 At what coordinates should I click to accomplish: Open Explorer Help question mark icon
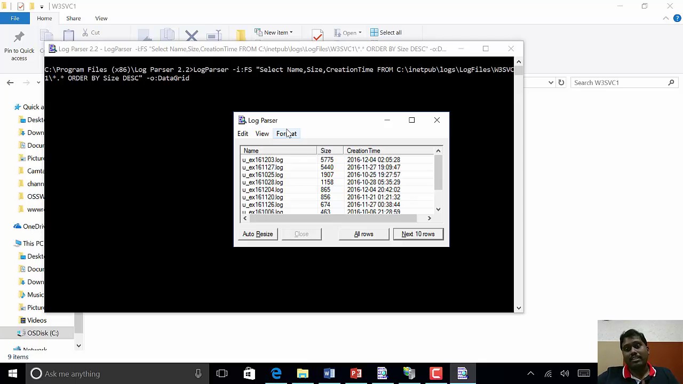click(677, 19)
